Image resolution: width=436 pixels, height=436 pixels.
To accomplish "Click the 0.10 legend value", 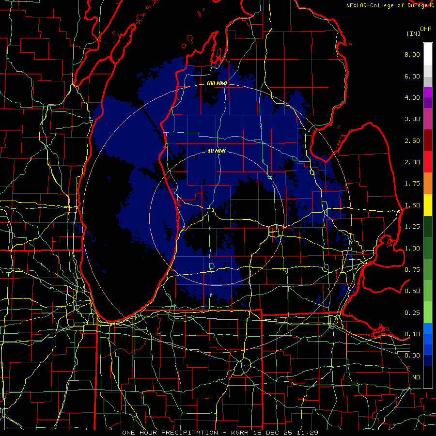I will 412,334.
